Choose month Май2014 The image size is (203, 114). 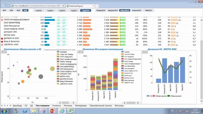(x=148, y=10)
